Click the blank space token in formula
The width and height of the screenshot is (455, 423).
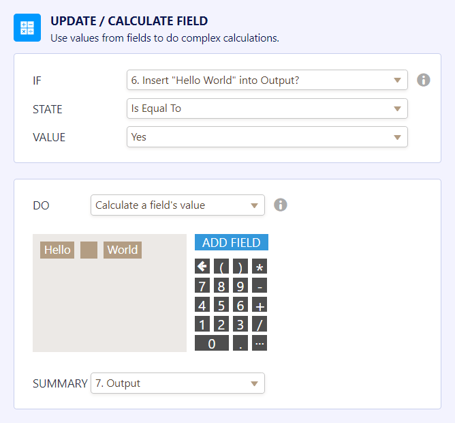(89, 250)
